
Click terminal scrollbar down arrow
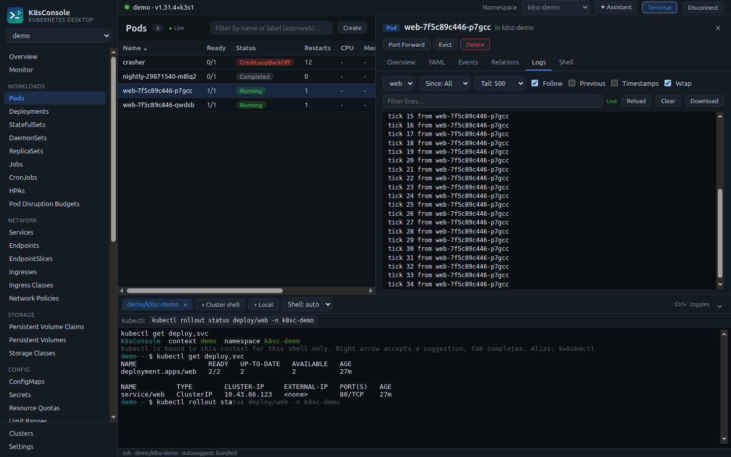pos(724,439)
